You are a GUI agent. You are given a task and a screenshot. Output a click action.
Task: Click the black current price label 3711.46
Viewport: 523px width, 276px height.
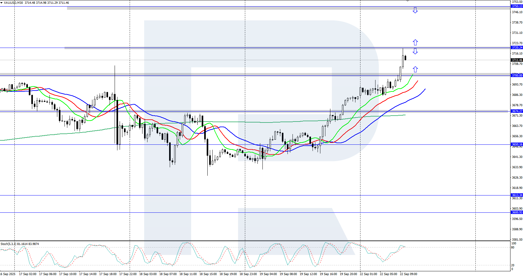[x=517, y=60]
